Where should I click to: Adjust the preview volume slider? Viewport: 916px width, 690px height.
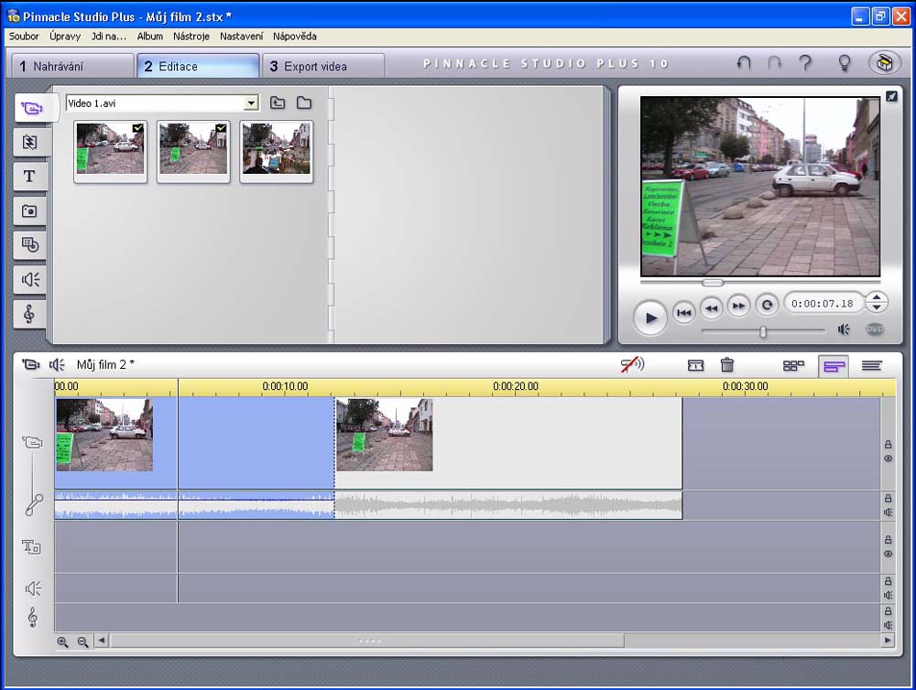tap(763, 331)
